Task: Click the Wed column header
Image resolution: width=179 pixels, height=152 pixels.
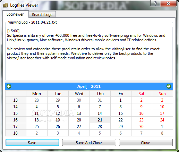Action: (79, 93)
